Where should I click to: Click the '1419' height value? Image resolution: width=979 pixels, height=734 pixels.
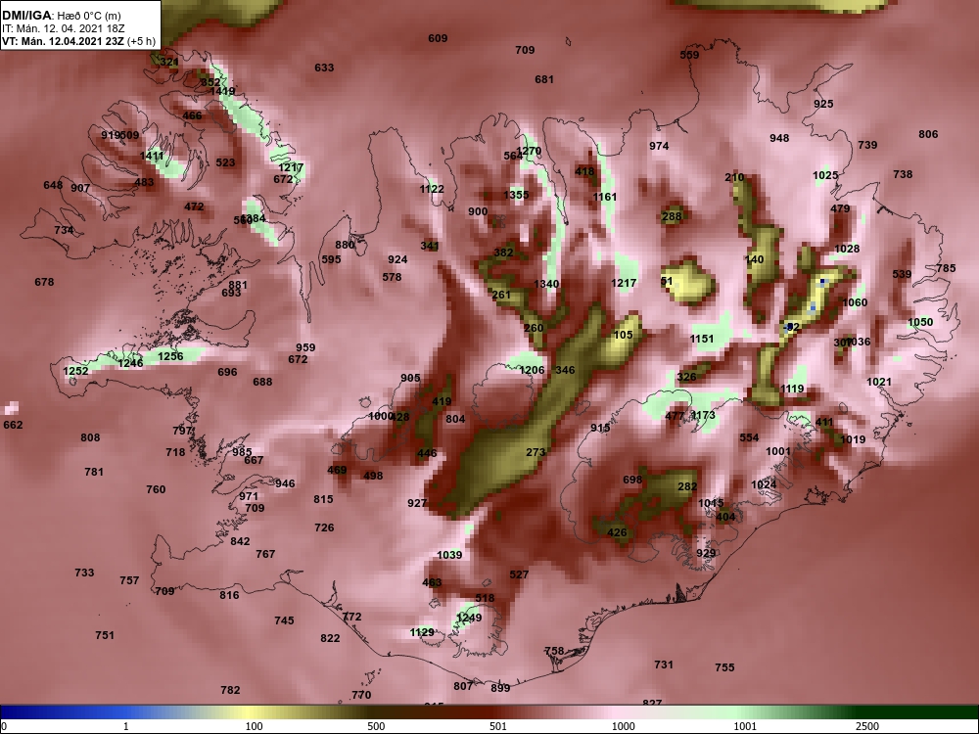[x=223, y=92]
